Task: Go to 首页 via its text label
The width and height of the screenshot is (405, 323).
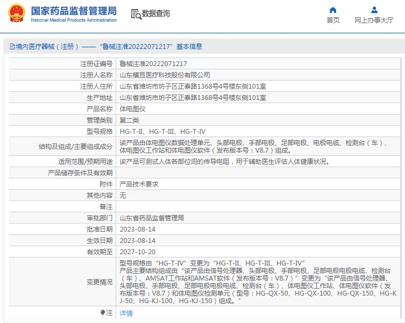Action: point(333,20)
